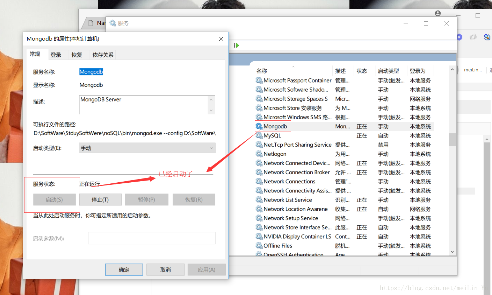Click the services list vertical scrollbar thumb

tap(453, 139)
